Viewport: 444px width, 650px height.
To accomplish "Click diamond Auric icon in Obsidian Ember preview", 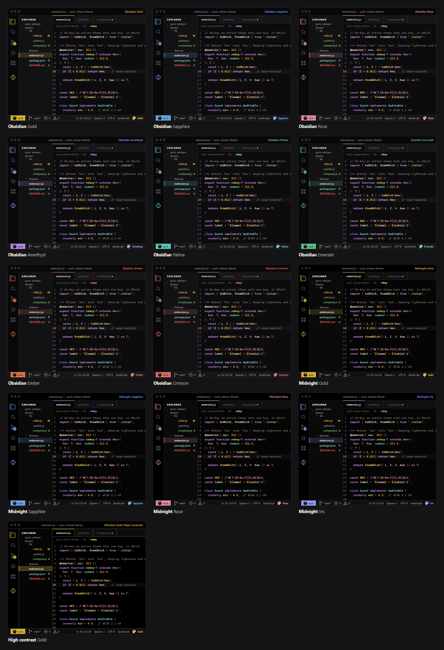I will (13, 334).
